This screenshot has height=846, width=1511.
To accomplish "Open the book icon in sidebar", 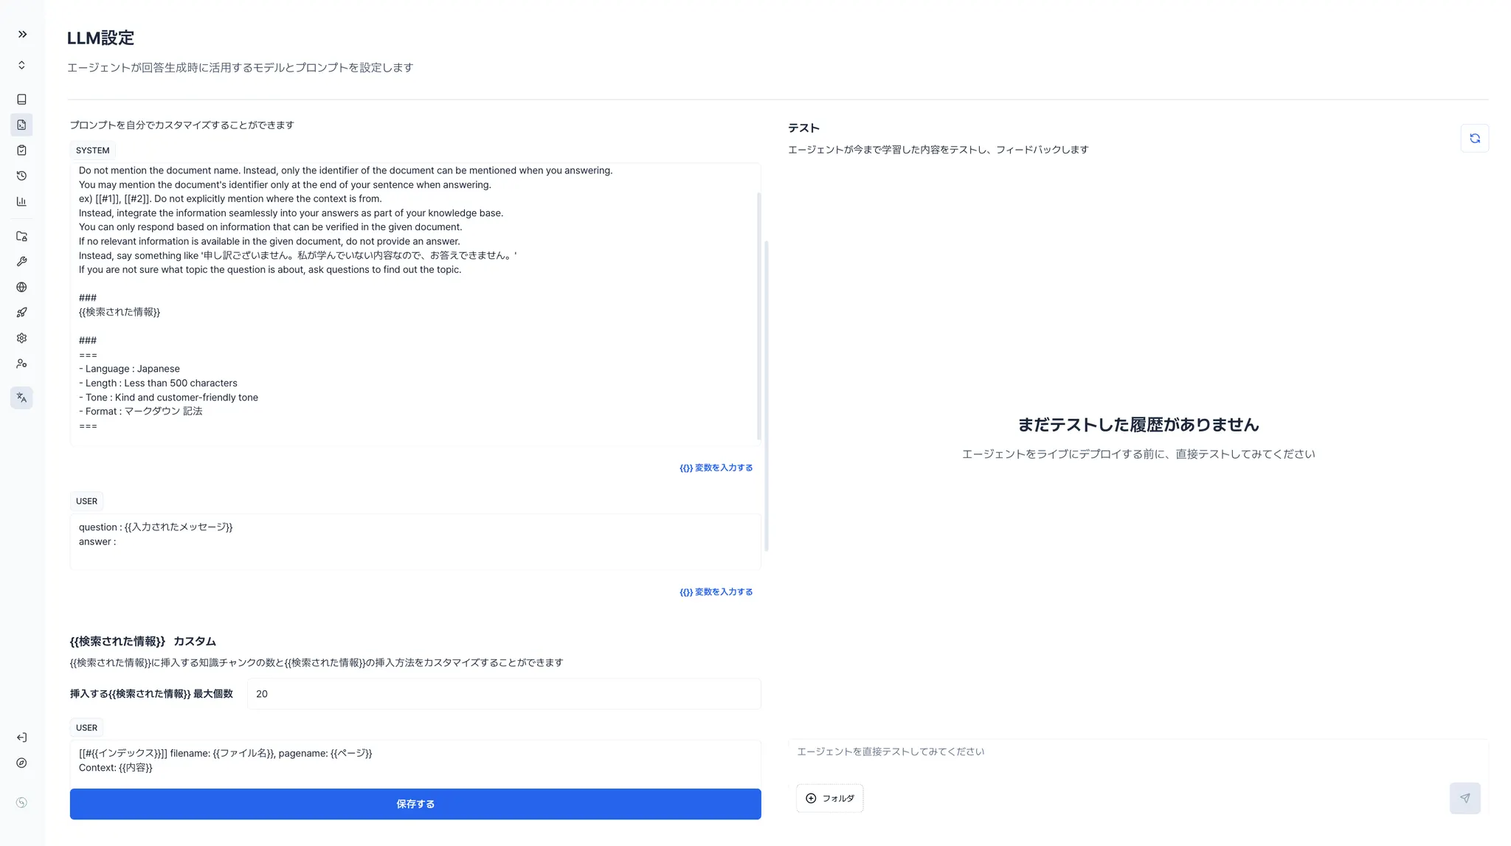I will click(x=21, y=99).
